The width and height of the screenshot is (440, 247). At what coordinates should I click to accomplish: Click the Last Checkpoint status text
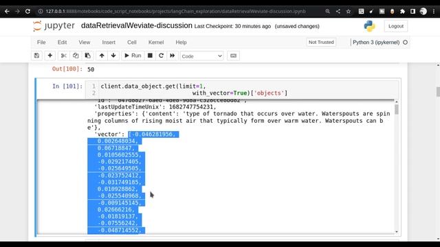pyautogui.click(x=232, y=26)
